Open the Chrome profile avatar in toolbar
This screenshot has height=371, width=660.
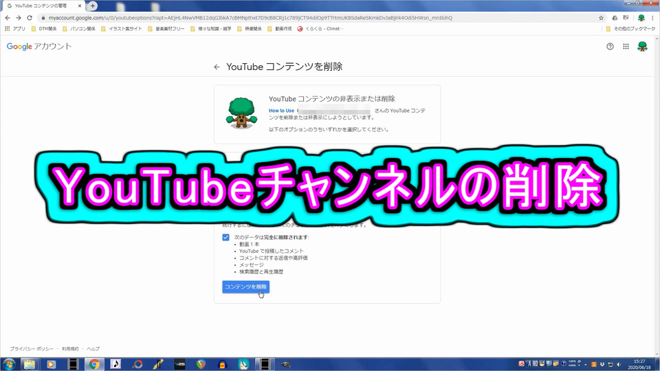641,18
